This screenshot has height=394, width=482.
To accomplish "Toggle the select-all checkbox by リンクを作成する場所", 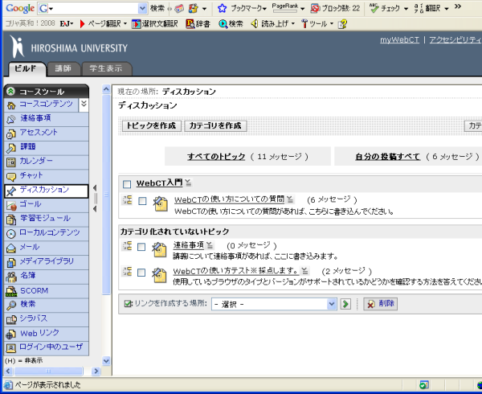I will (128, 304).
